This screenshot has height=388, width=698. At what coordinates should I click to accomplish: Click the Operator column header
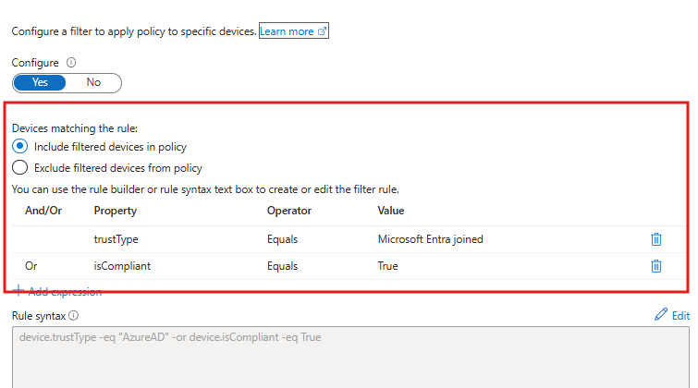click(289, 211)
